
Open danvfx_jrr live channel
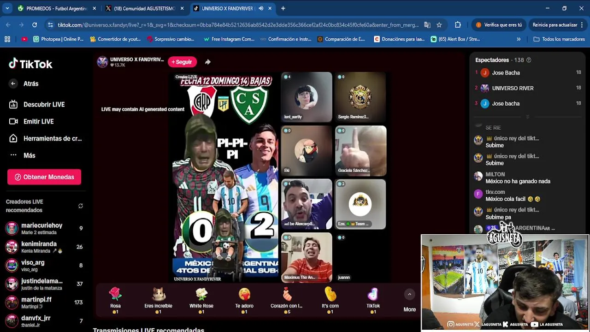44,321
